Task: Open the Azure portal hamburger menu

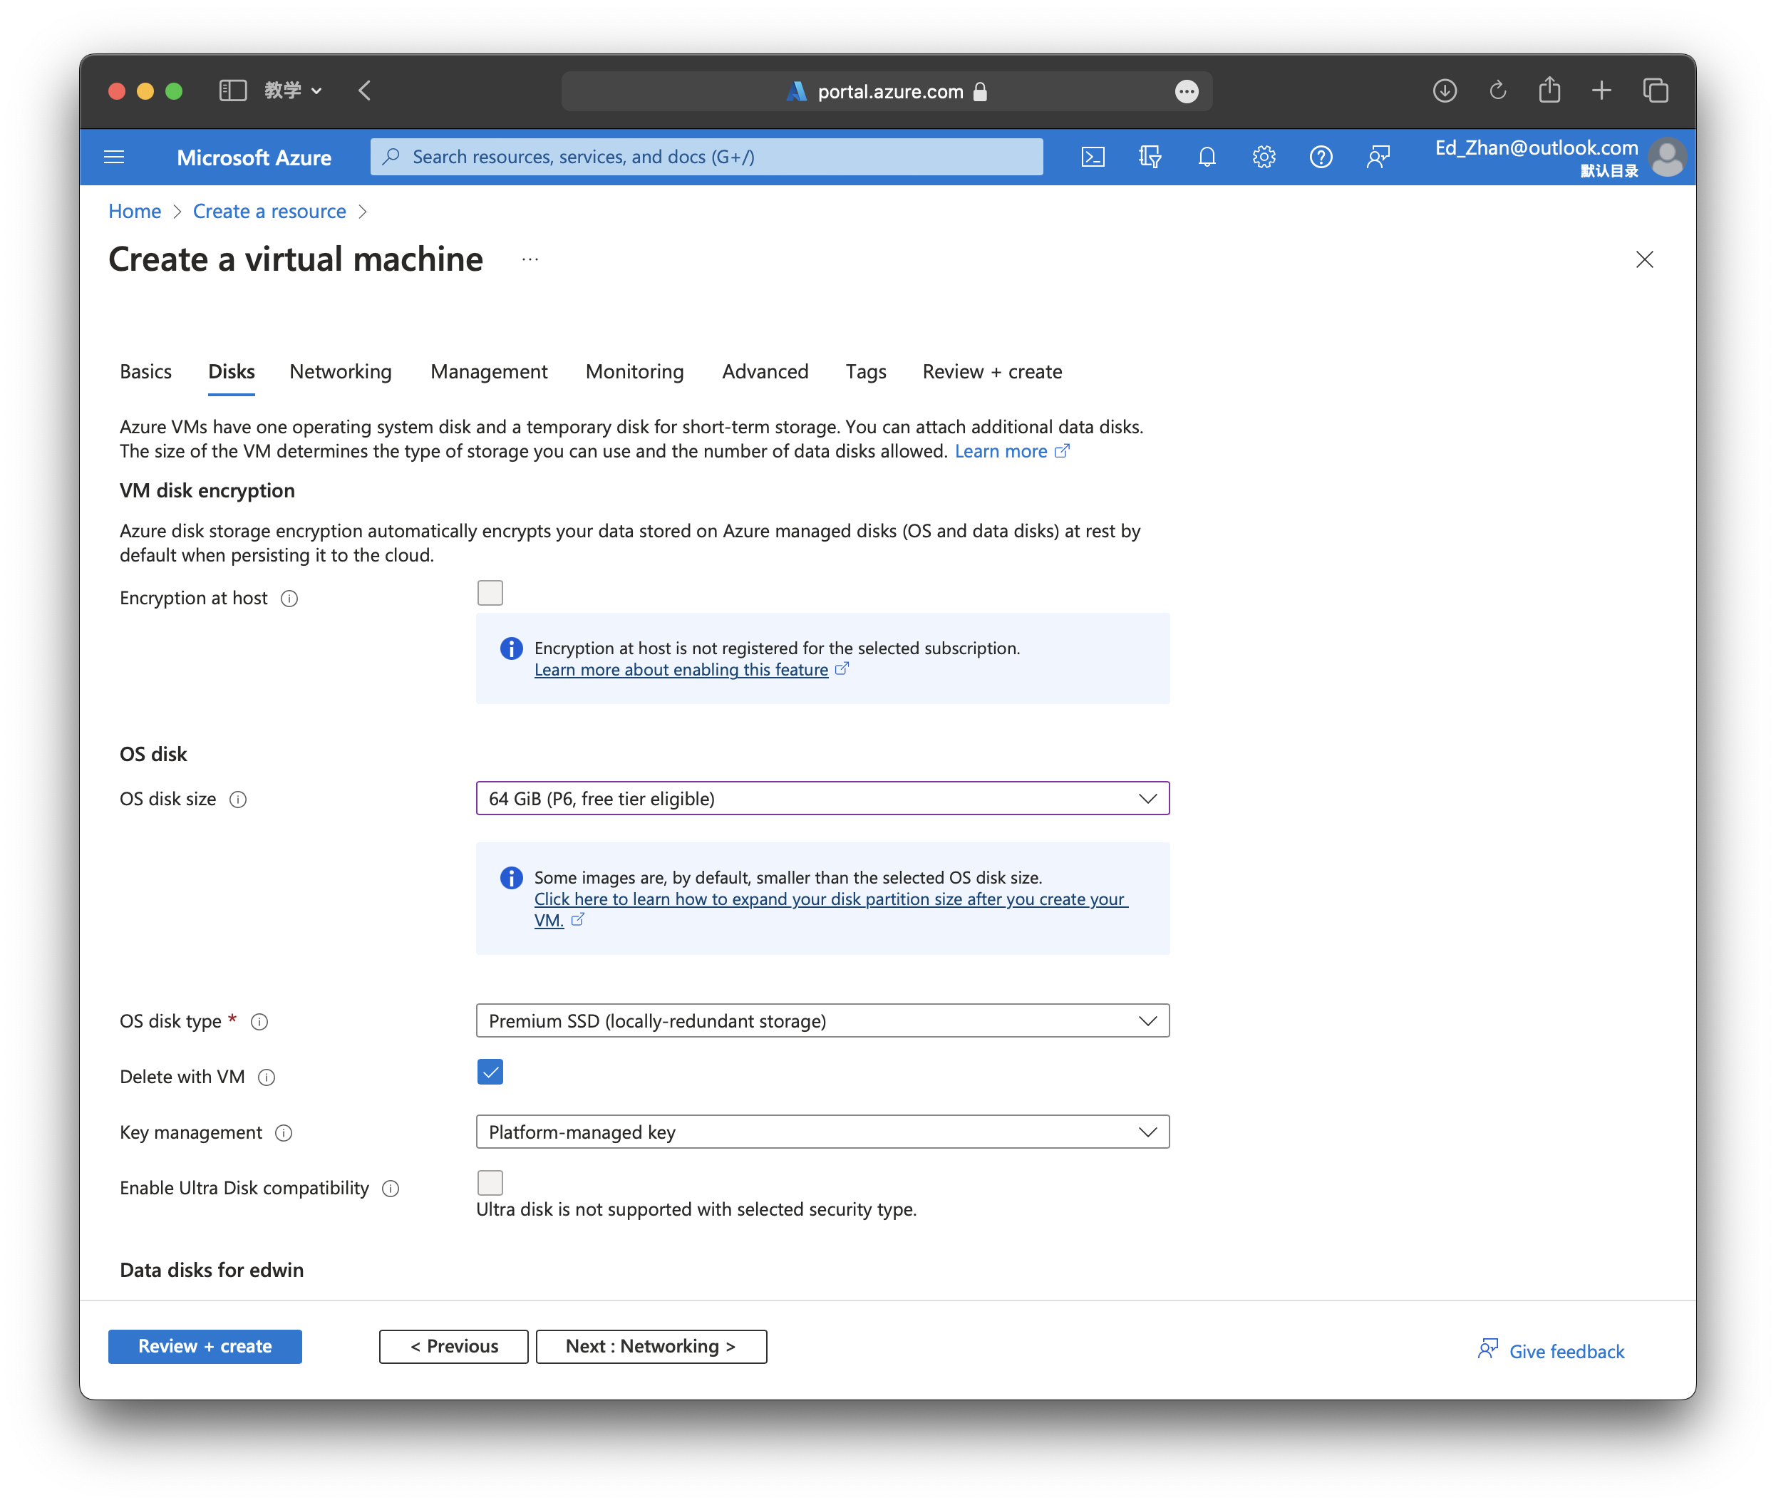Action: pyautogui.click(x=113, y=157)
